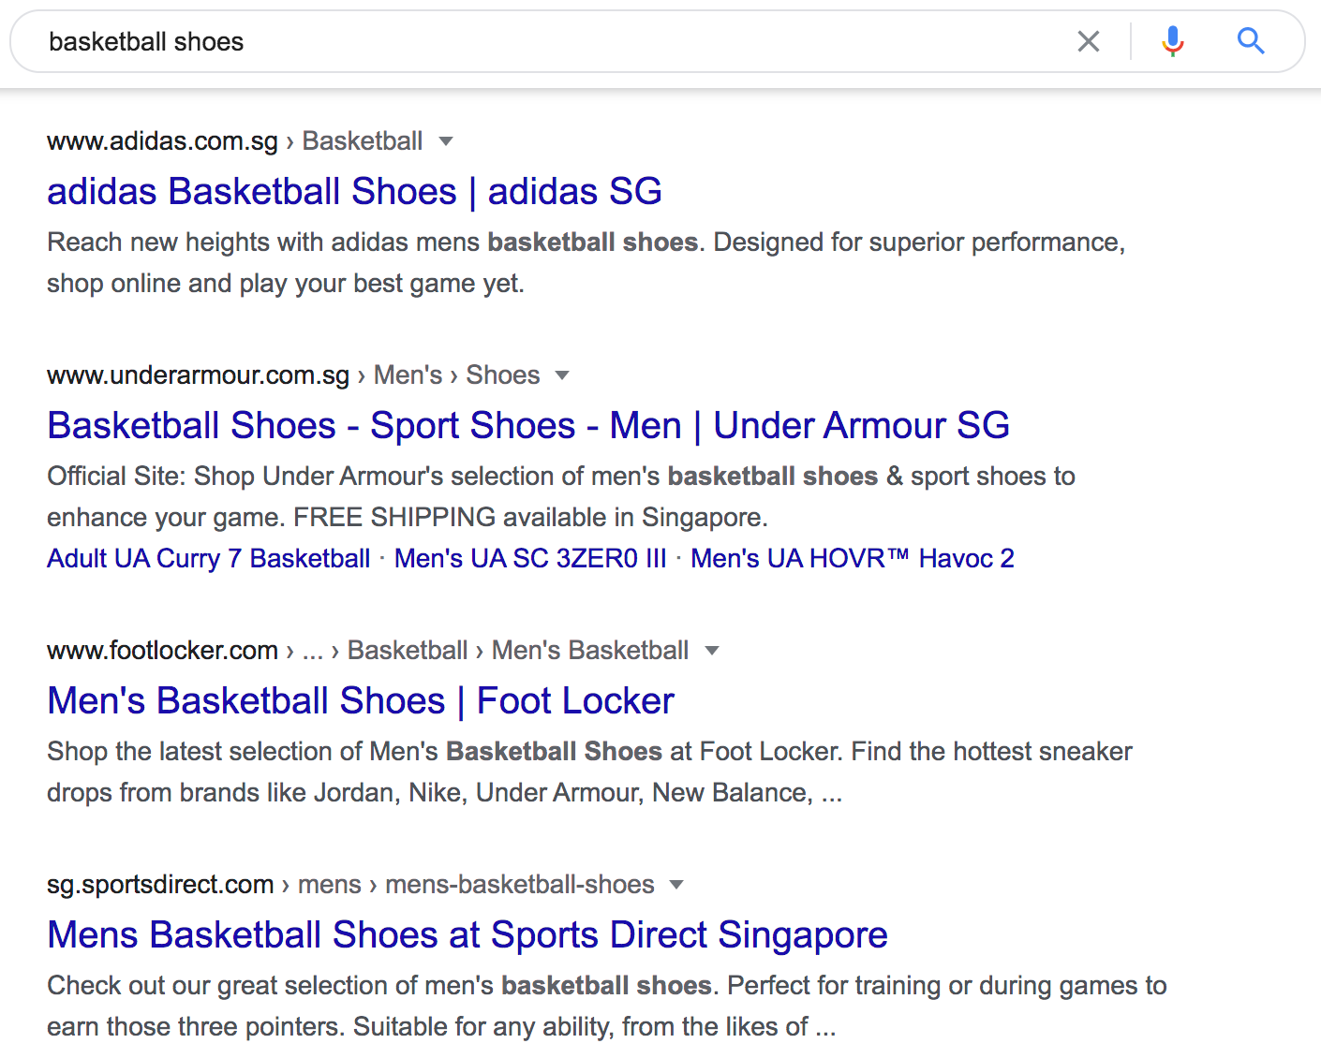The height and width of the screenshot is (1058, 1321).
Task: Follow the Men's UA HOVR Havoc 2 sitelink
Action: tap(853, 558)
